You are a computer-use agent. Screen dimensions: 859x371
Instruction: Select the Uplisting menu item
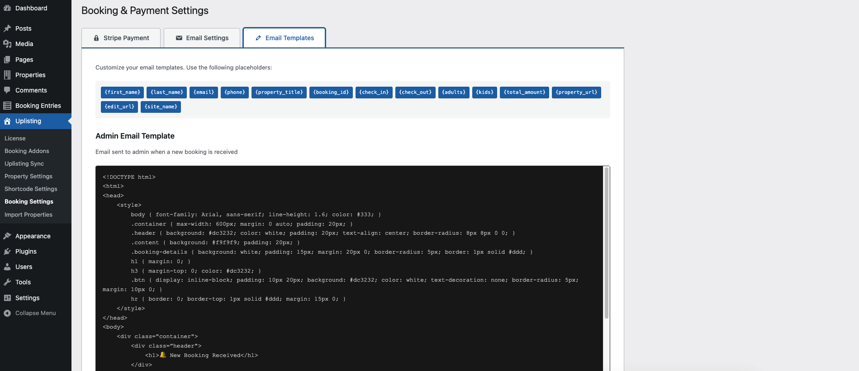click(36, 121)
